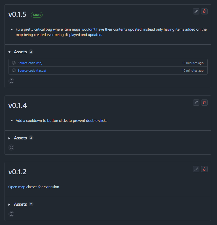The height and width of the screenshot is (225, 217).
Task: Delete the v0.1.5 release using trash icon
Action: [204, 11]
